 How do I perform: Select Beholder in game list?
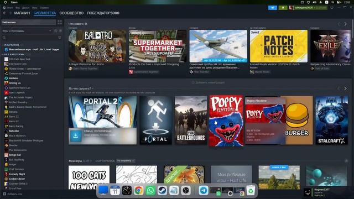click(x=14, y=131)
